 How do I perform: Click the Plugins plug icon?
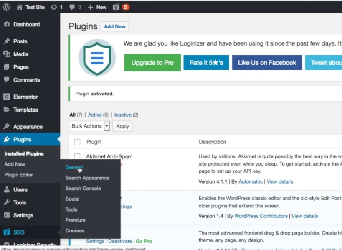coord(7,139)
